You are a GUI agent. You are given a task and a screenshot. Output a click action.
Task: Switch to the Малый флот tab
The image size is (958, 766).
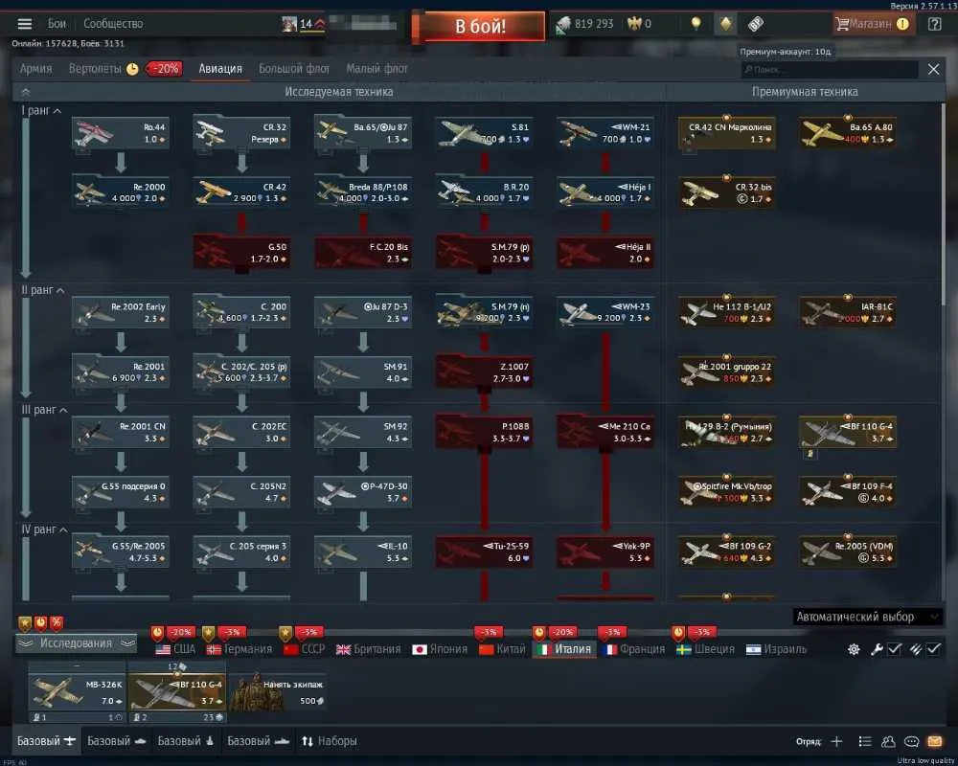(x=376, y=68)
